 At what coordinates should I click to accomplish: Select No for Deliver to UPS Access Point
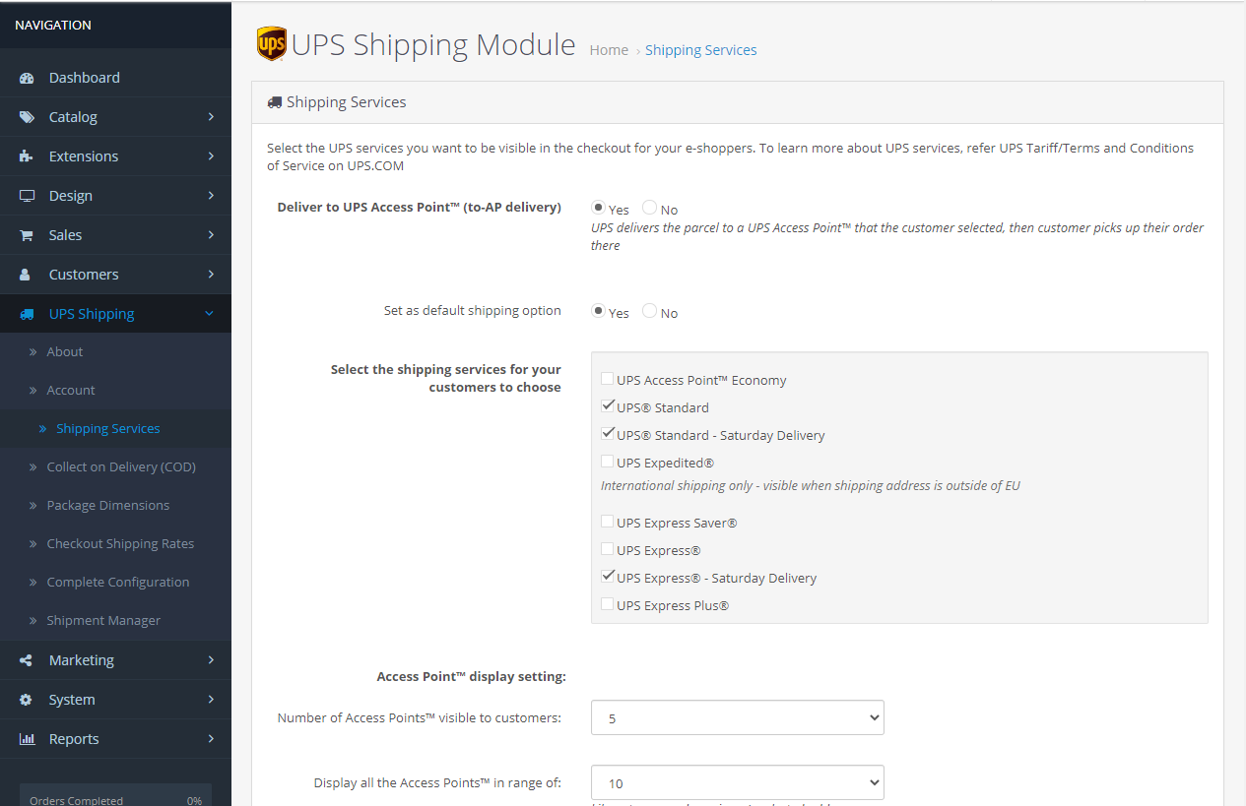pyautogui.click(x=649, y=208)
